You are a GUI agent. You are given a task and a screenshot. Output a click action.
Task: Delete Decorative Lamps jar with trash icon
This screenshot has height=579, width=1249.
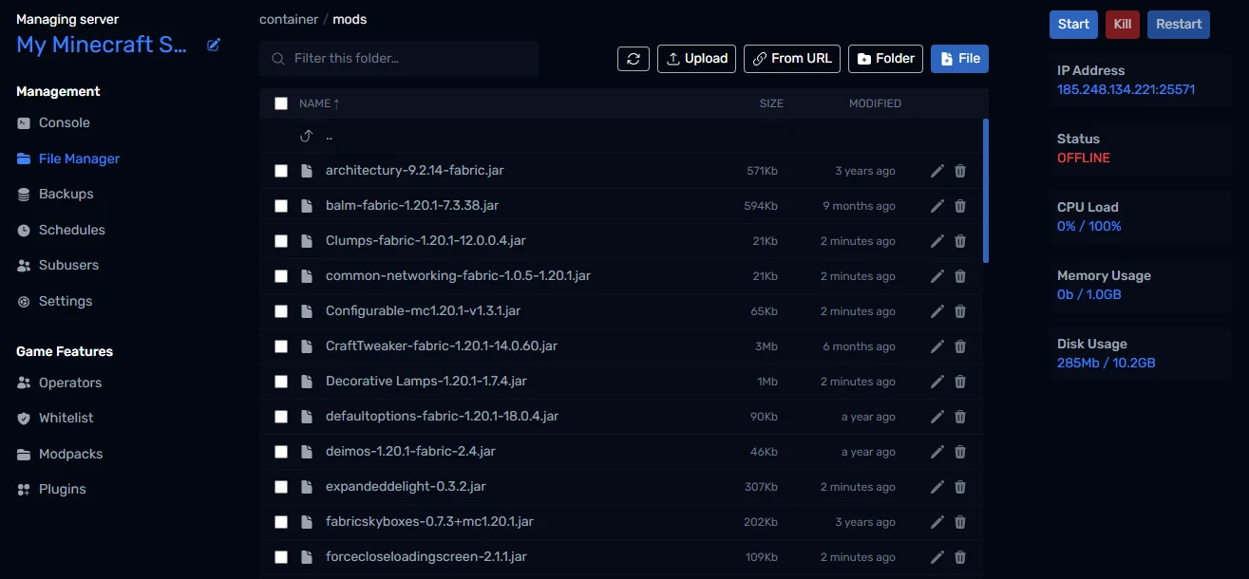click(x=960, y=382)
